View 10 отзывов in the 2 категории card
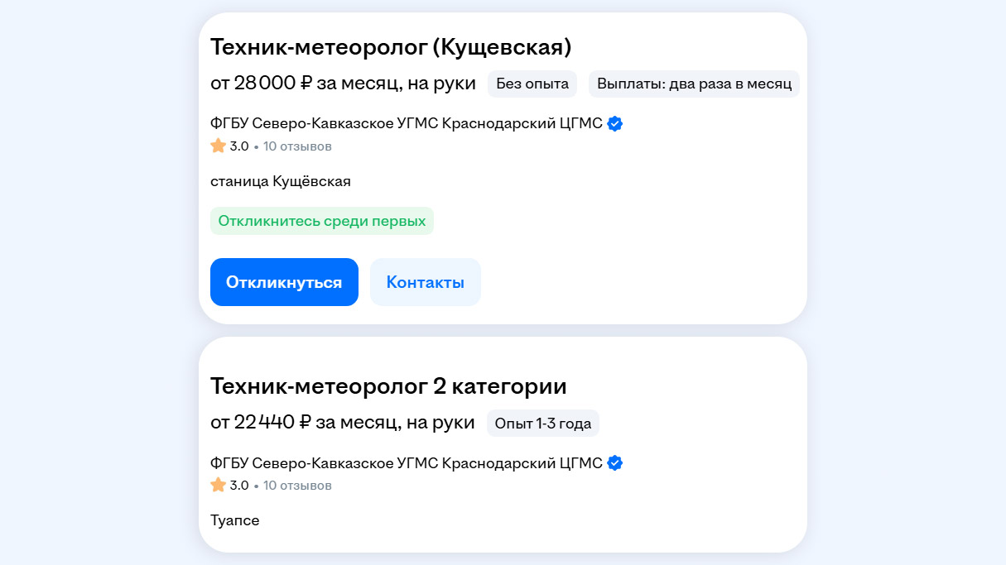This screenshot has height=565, width=1006. [x=297, y=486]
